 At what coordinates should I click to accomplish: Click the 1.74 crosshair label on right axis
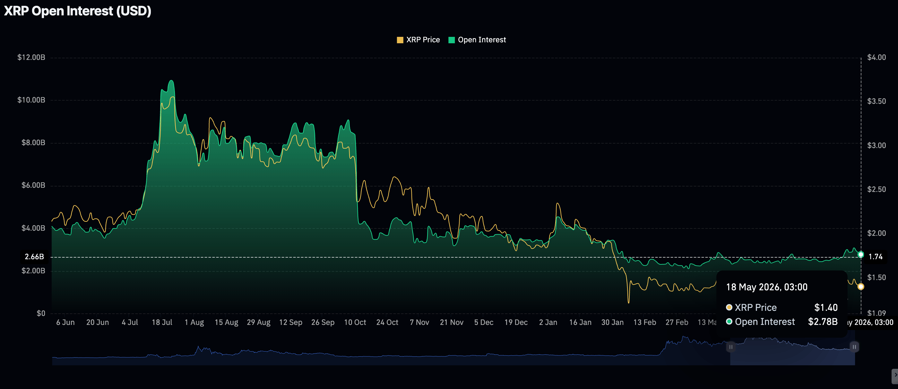point(875,257)
